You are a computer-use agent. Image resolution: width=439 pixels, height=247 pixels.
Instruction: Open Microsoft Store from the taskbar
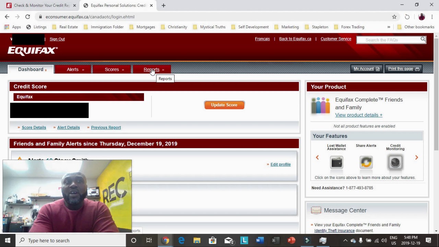213,240
